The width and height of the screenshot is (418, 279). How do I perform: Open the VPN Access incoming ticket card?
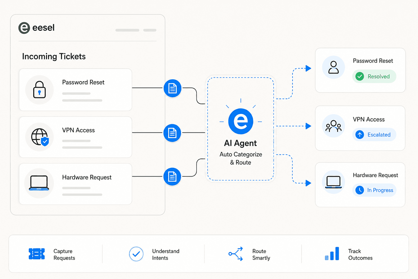(x=76, y=137)
